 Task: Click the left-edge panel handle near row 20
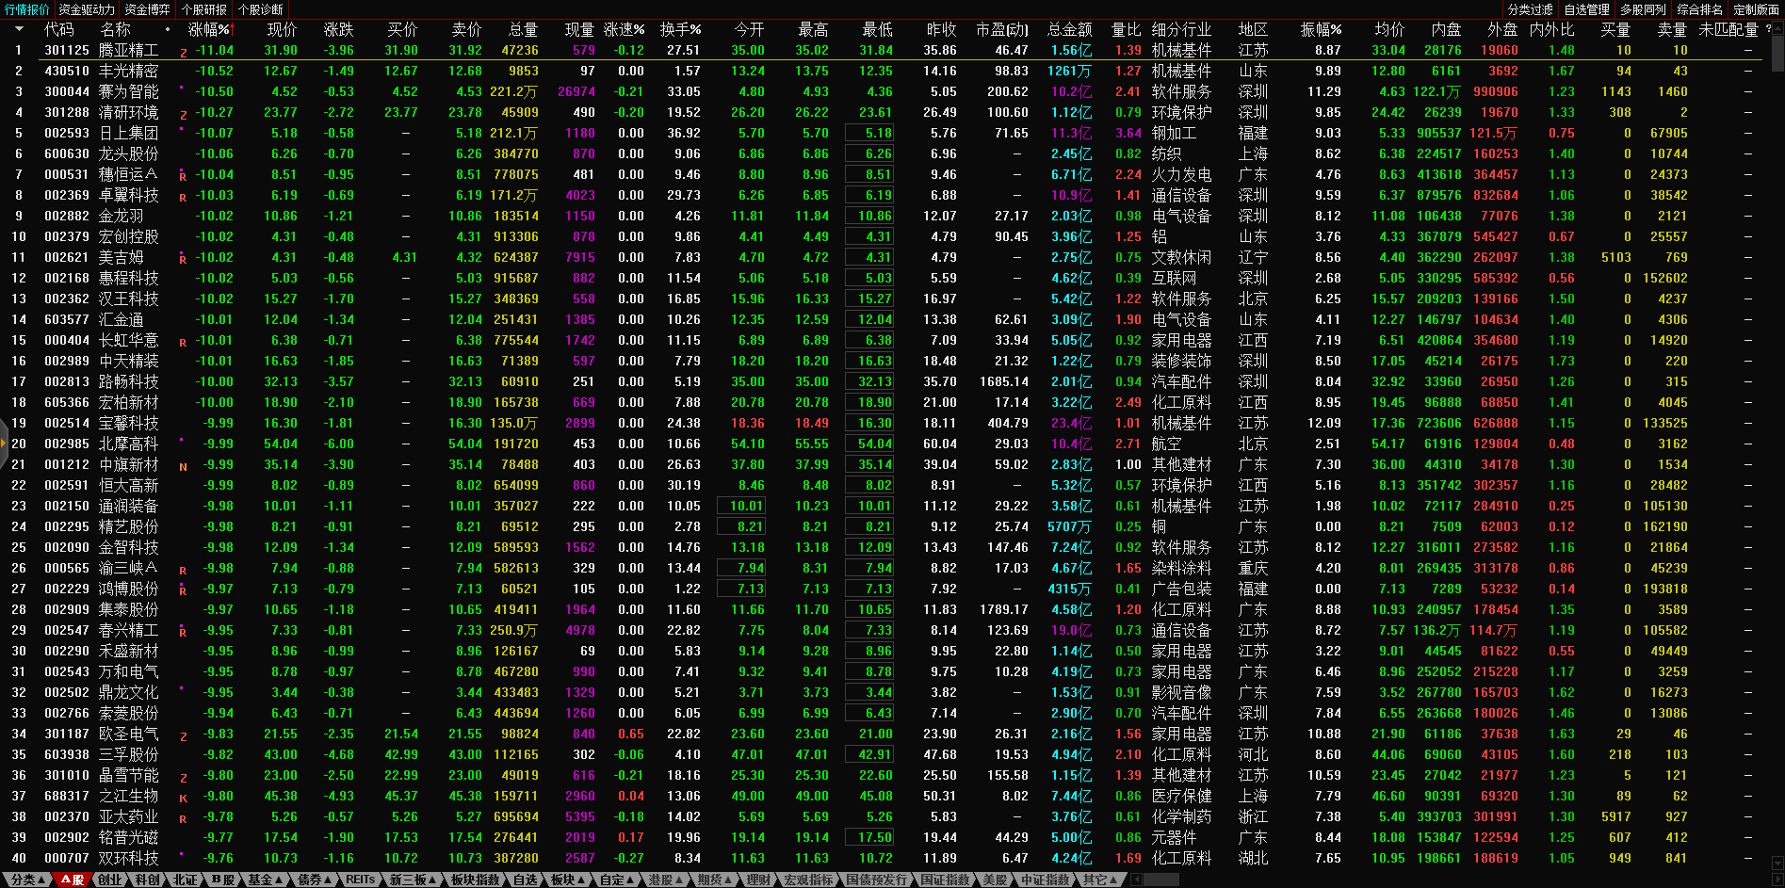3,454
